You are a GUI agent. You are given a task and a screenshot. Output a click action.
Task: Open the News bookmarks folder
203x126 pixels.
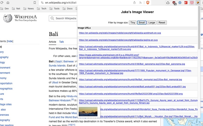coord(29,9)
